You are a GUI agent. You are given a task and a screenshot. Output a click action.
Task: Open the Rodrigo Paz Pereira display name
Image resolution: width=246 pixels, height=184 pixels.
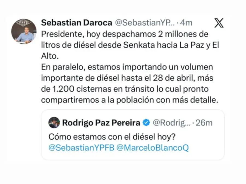pos(101,123)
